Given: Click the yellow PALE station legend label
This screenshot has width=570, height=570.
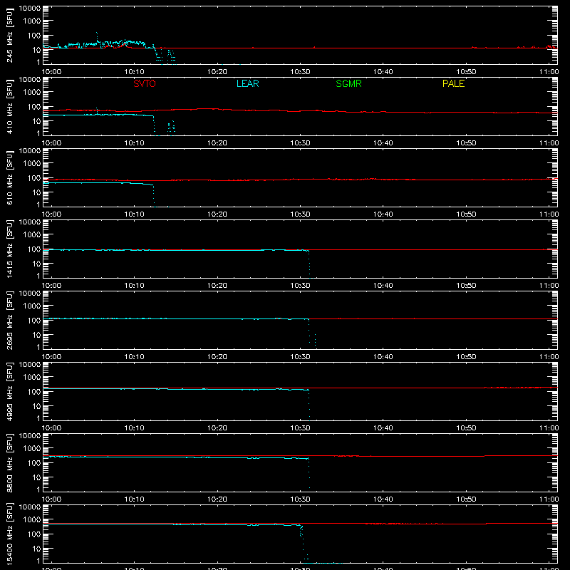Looking at the screenshot, I should coord(453,83).
